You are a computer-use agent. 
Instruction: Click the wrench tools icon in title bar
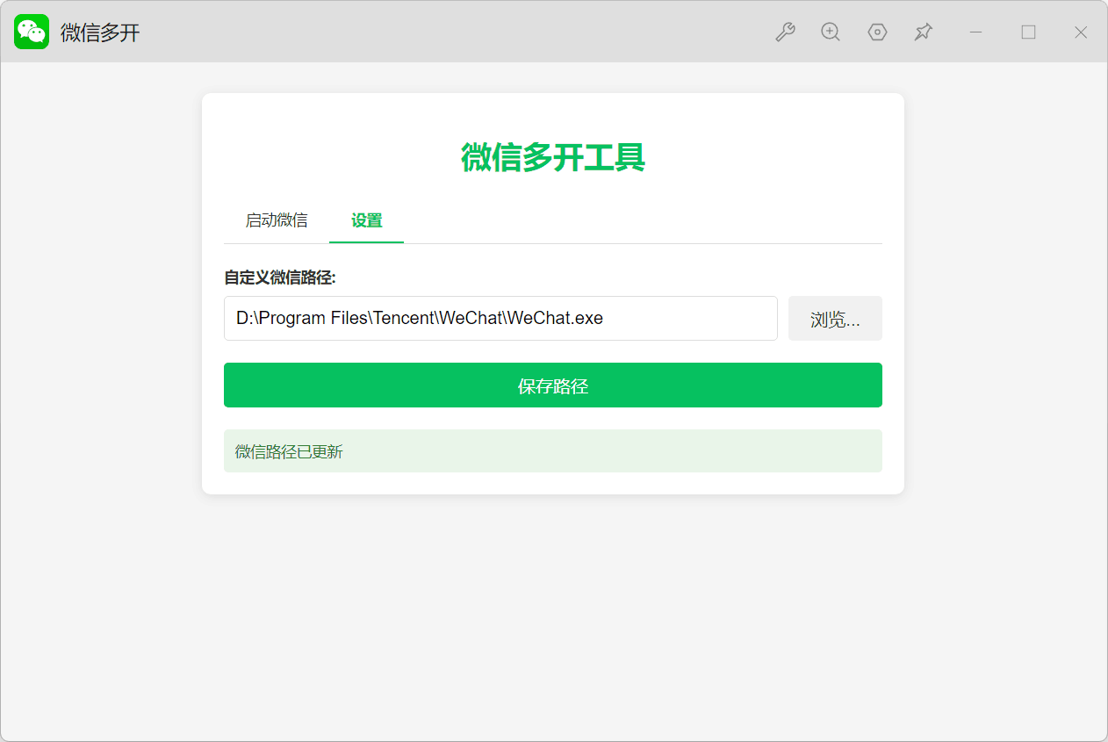click(785, 32)
